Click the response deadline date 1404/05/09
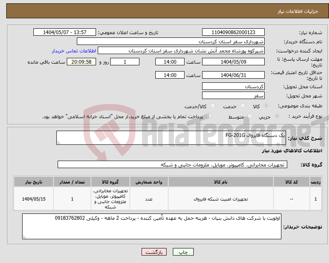The width and height of the screenshot is (329, 263). click(233, 62)
